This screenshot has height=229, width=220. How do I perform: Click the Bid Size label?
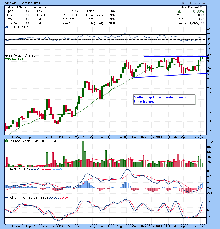[x=42, y=23]
